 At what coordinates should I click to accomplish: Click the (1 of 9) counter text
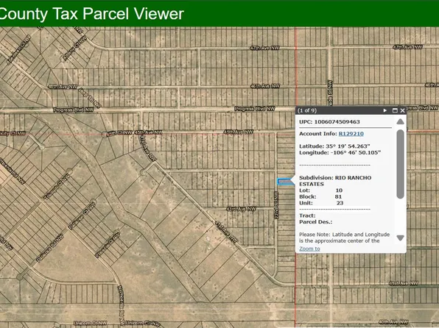tap(307, 110)
